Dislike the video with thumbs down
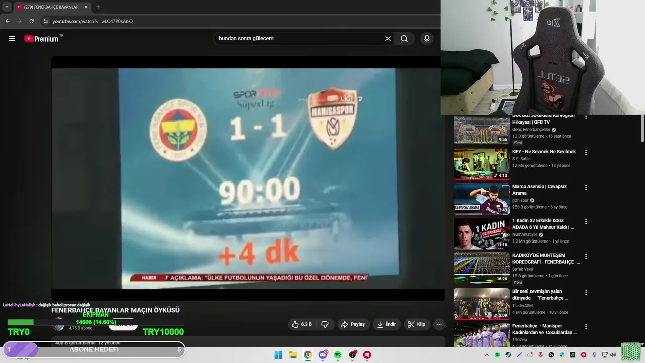This screenshot has height=363, width=645. click(x=325, y=324)
